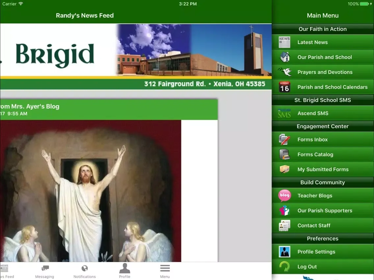Tap the Forms Catalog cabinet icon

click(x=284, y=154)
